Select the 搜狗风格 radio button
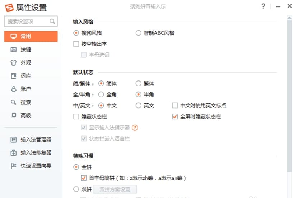Viewport: 293px width, 198px height. [76, 33]
